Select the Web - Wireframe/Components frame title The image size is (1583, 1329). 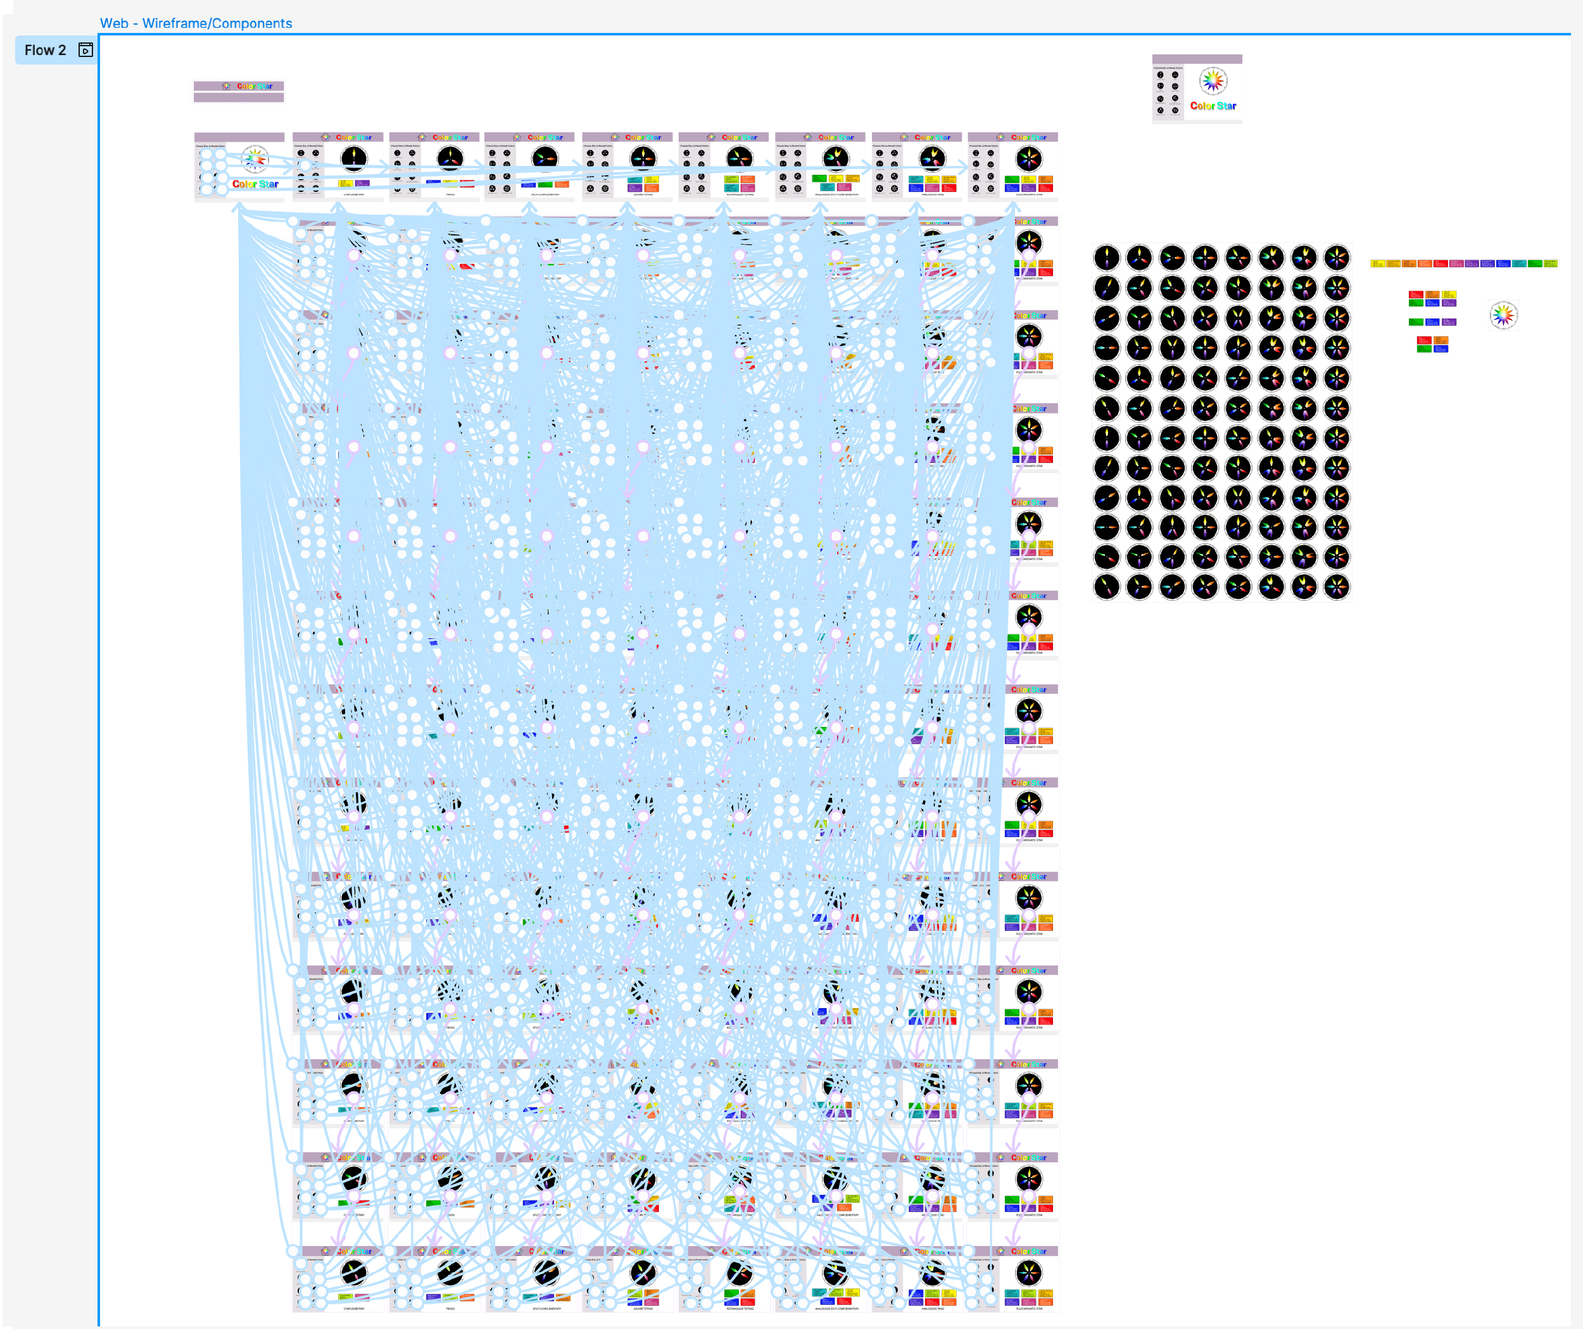(196, 23)
